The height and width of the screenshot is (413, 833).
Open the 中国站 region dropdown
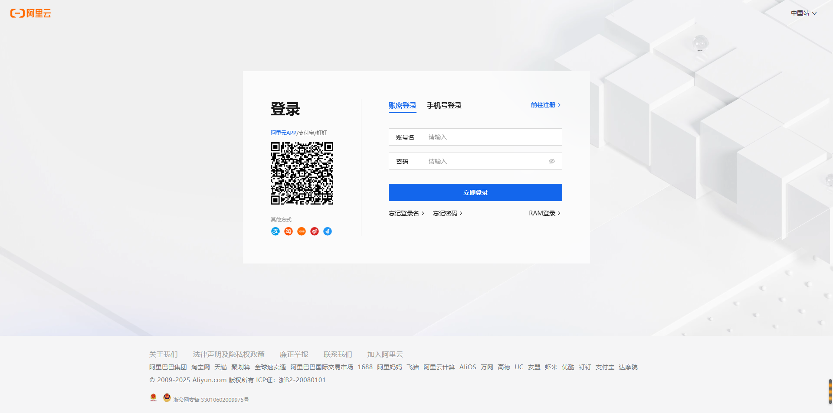coord(803,13)
